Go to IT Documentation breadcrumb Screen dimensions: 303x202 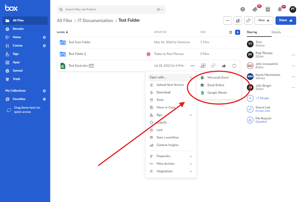(x=95, y=21)
